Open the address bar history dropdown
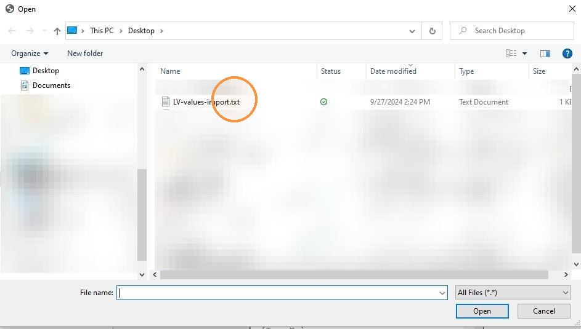This screenshot has height=329, width=581. pos(412,31)
